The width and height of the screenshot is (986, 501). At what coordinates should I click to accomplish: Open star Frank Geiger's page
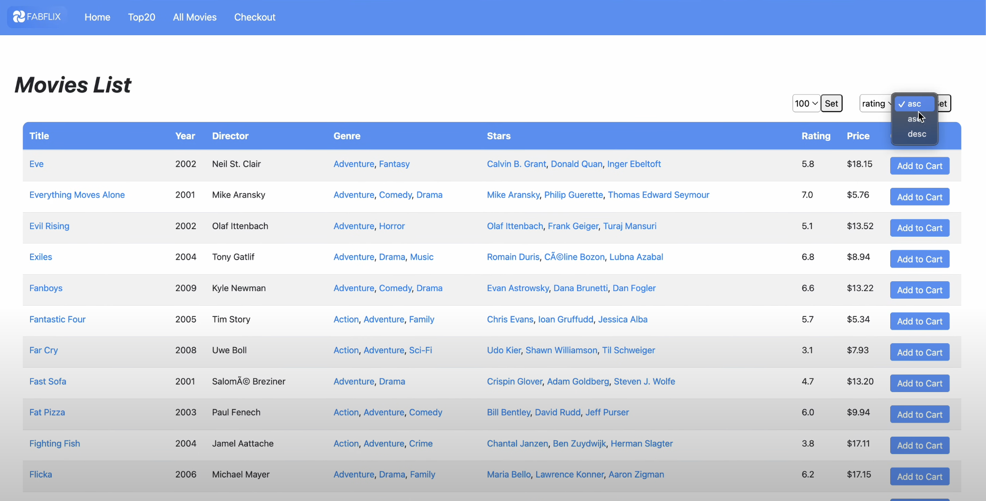[x=573, y=226]
